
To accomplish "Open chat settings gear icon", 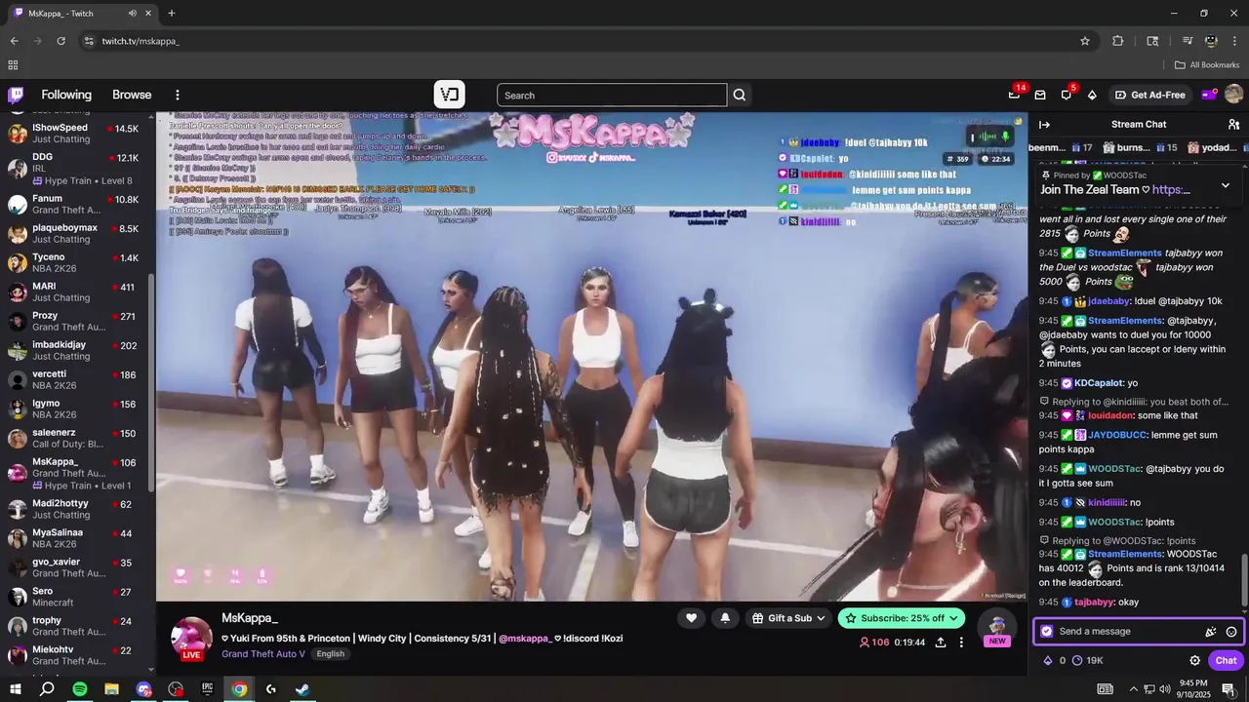I will pyautogui.click(x=1194, y=660).
